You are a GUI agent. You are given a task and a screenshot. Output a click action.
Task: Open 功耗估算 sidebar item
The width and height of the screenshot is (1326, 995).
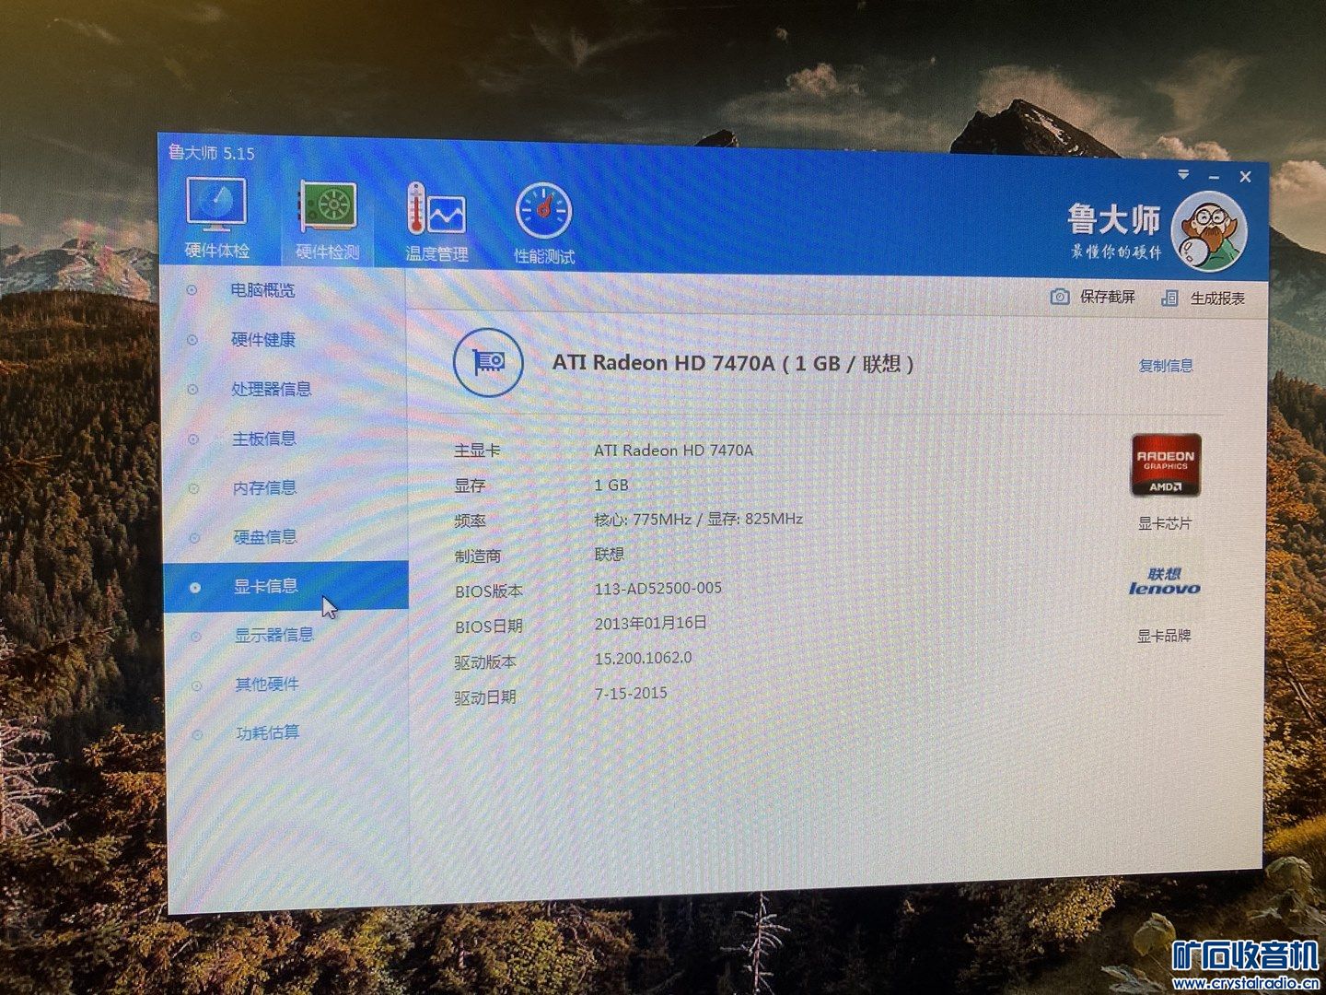coord(267,732)
